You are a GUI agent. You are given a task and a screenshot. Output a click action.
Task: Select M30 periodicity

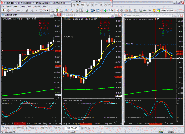(x=87, y=5)
